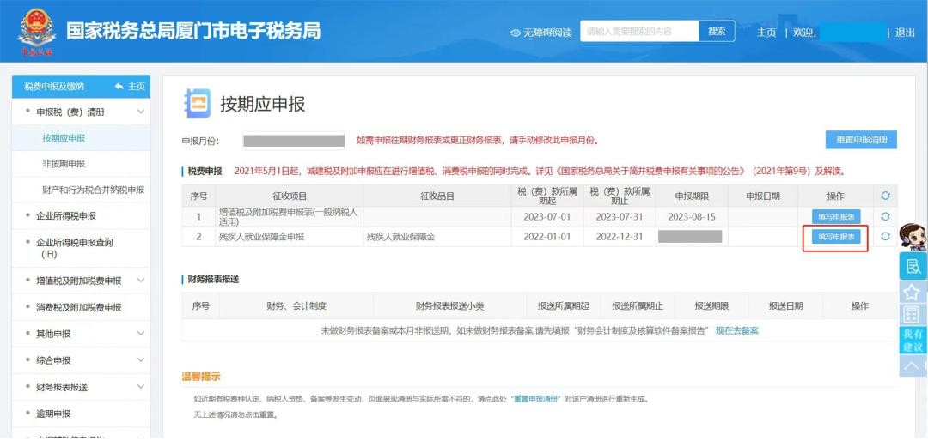The image size is (928, 441).
Task: Click the customer service avatar icon
Action: click(x=912, y=236)
